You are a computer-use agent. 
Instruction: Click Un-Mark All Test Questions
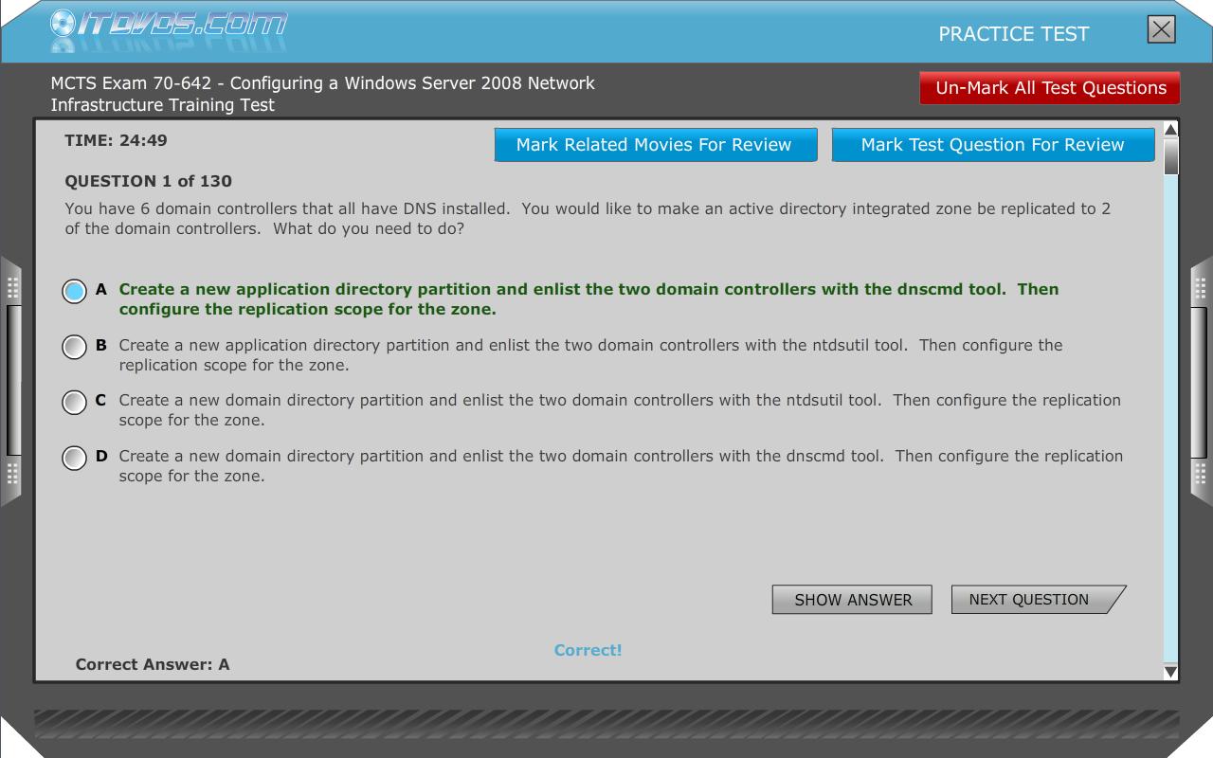point(1050,88)
